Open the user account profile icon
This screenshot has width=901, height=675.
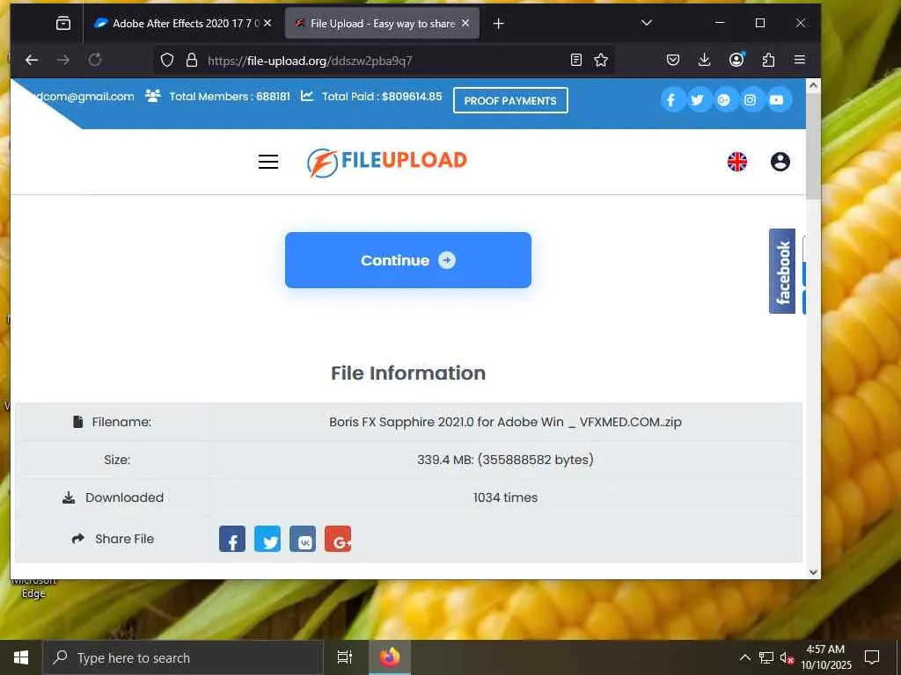coord(780,162)
